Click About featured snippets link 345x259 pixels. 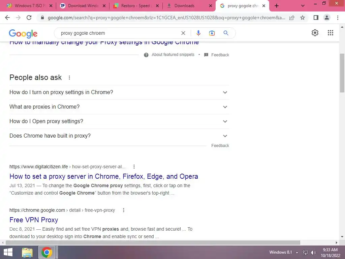click(x=173, y=55)
